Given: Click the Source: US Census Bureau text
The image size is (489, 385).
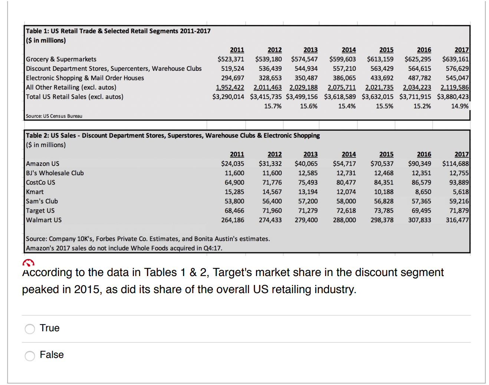Looking at the screenshot, I should pos(54,116).
